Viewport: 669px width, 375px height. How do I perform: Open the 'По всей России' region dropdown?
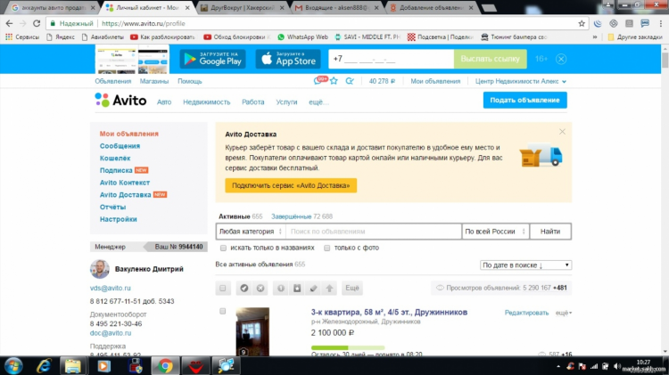click(x=496, y=232)
